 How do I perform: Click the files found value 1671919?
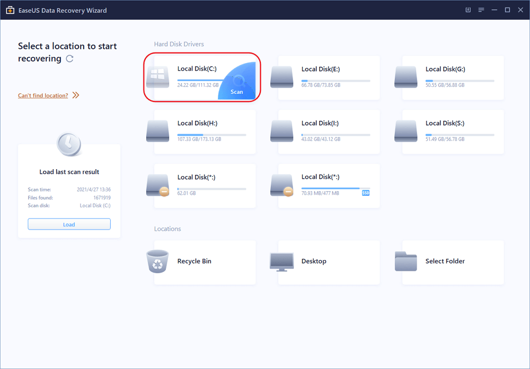click(x=102, y=198)
